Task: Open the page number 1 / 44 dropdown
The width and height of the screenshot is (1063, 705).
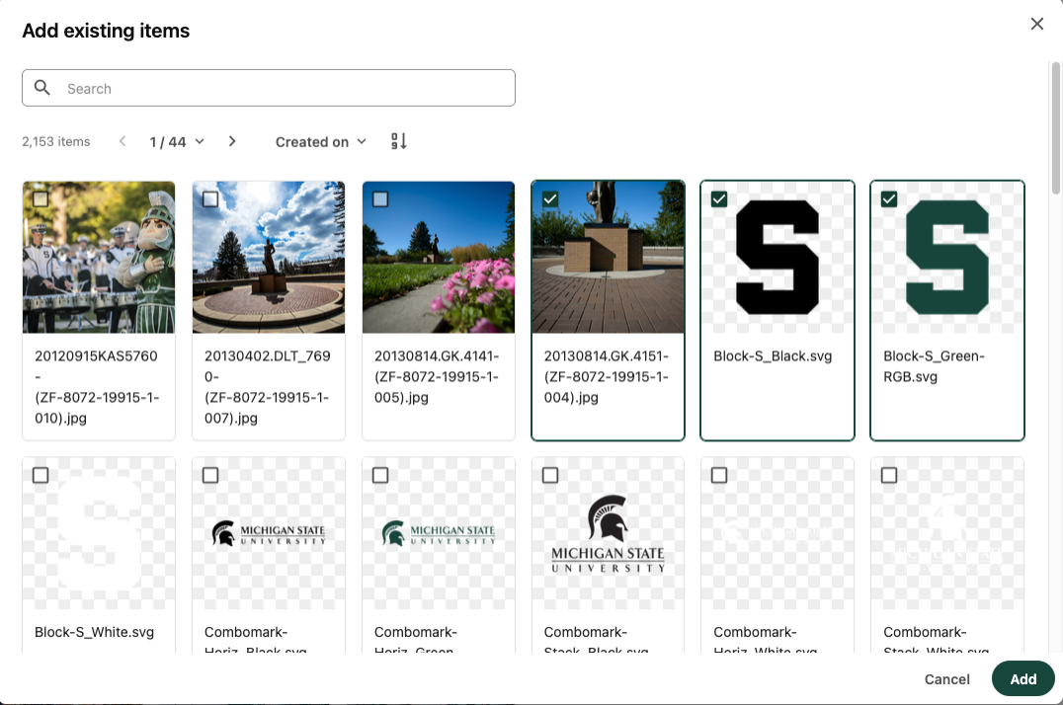Action: (x=177, y=142)
